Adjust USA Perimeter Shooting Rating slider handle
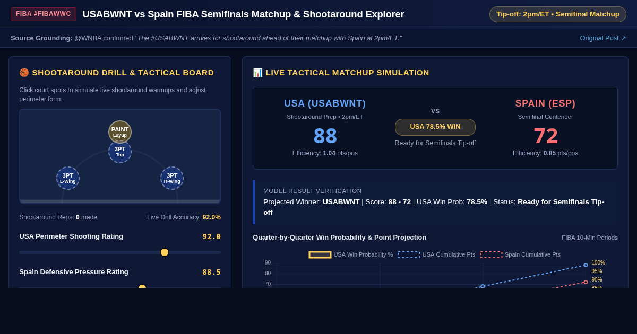 pos(165,252)
